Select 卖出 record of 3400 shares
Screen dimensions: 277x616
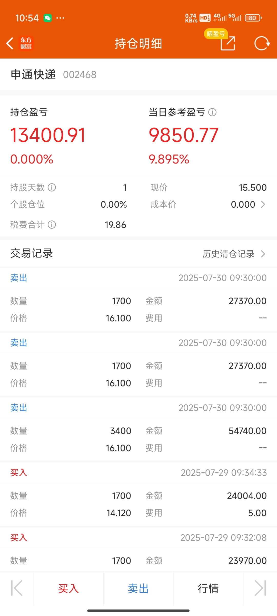coord(138,429)
